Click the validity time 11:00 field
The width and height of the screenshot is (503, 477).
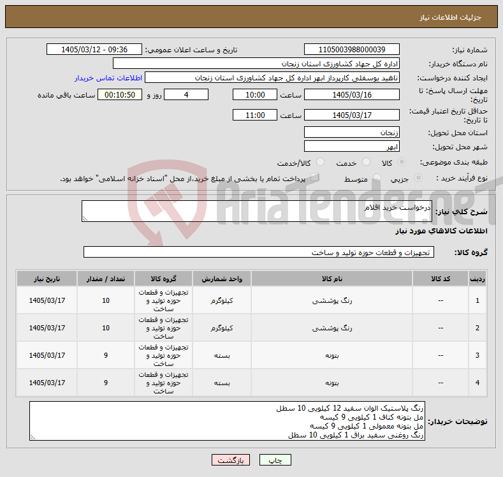coord(255,115)
